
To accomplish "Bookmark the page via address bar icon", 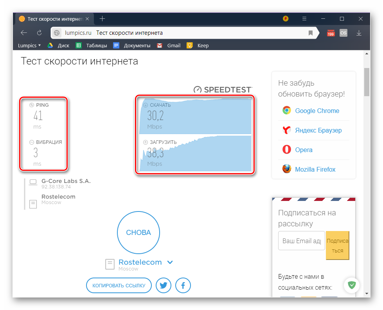I will [311, 33].
